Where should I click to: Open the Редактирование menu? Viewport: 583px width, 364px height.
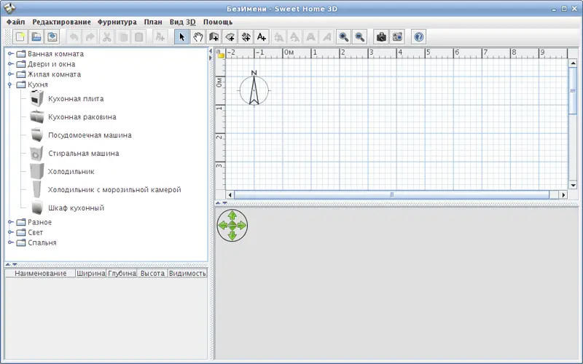(61, 22)
